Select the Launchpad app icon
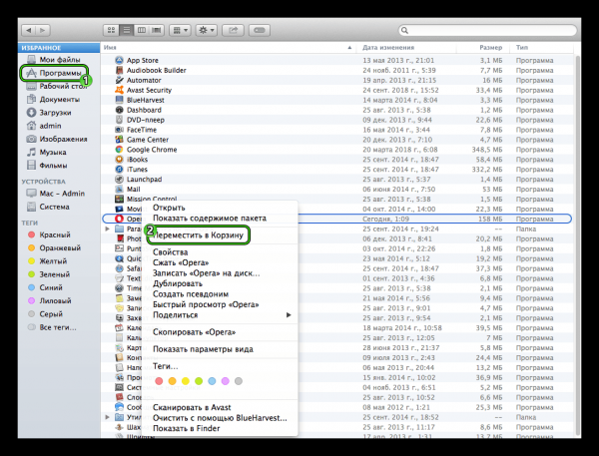The width and height of the screenshot is (599, 456). click(x=119, y=180)
